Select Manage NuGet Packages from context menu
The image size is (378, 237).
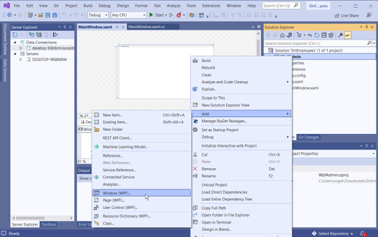click(x=224, y=121)
